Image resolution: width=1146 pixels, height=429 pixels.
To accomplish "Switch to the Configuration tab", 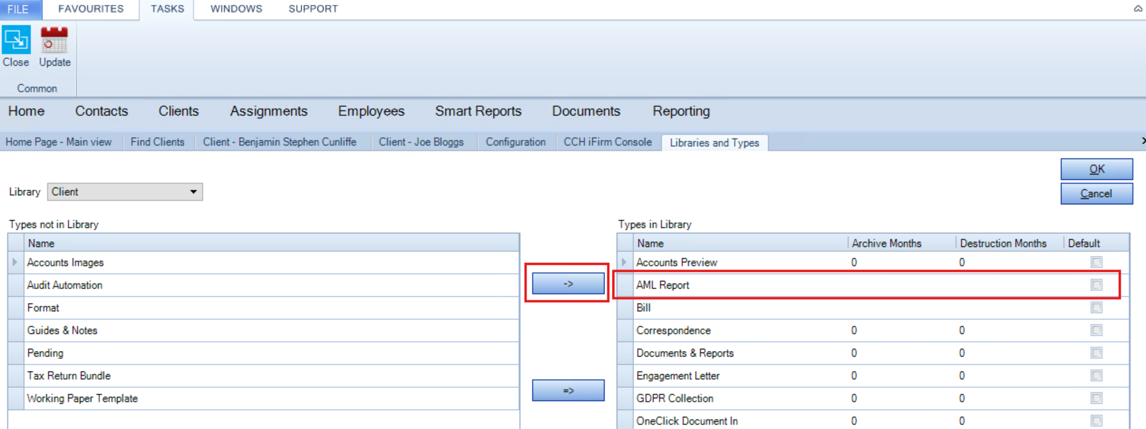I will [516, 142].
